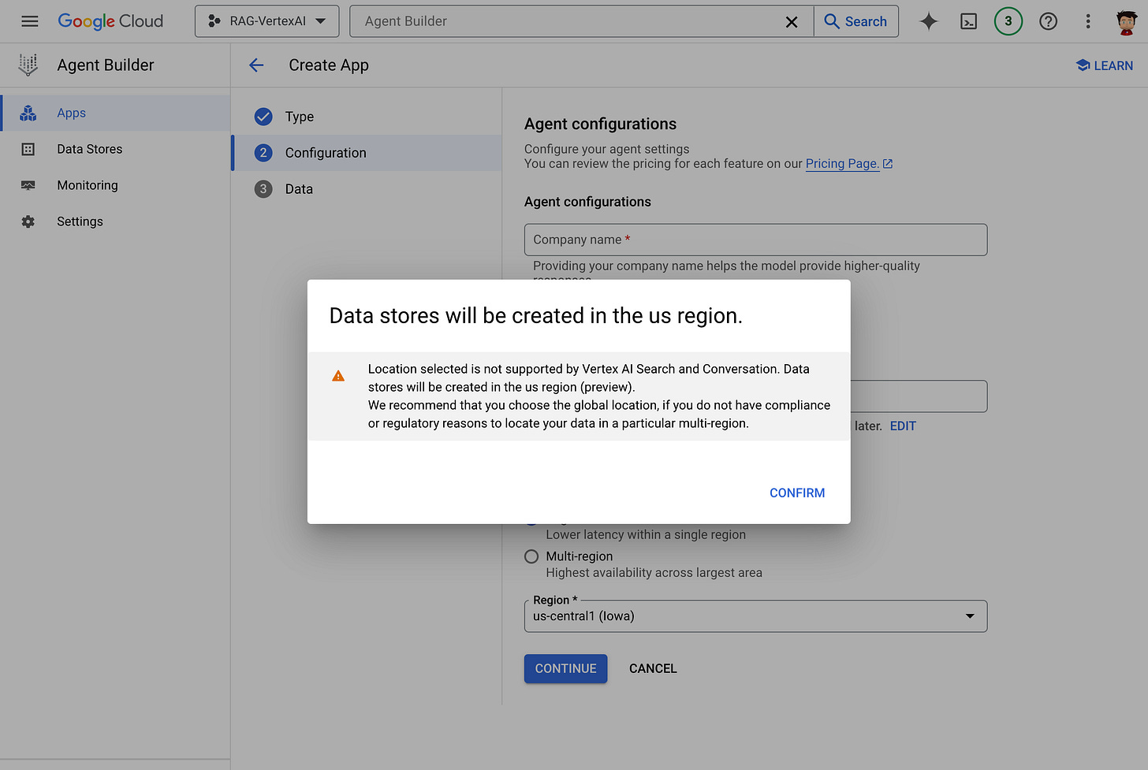The image size is (1148, 770).
Task: Click the Monitoring chart icon
Action: tap(28, 185)
